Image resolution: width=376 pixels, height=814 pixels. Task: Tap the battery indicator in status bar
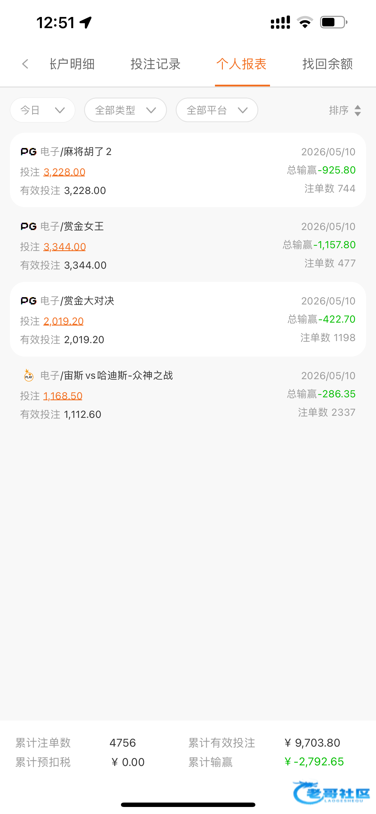334,22
